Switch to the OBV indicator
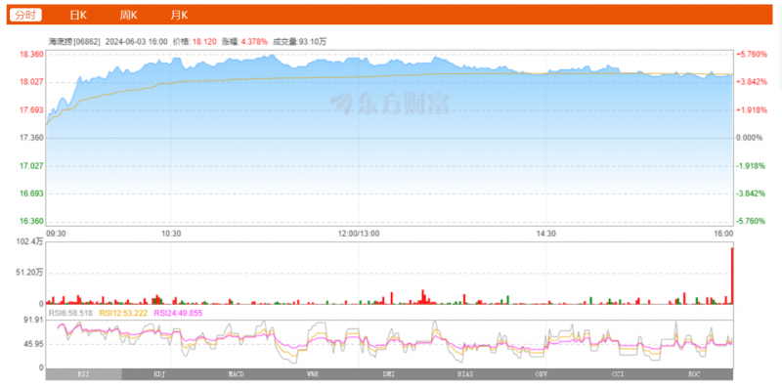 click(542, 374)
